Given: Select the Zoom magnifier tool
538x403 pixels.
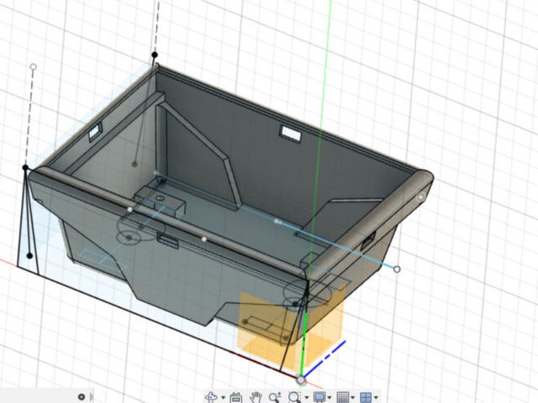Looking at the screenshot, I should tap(275, 396).
